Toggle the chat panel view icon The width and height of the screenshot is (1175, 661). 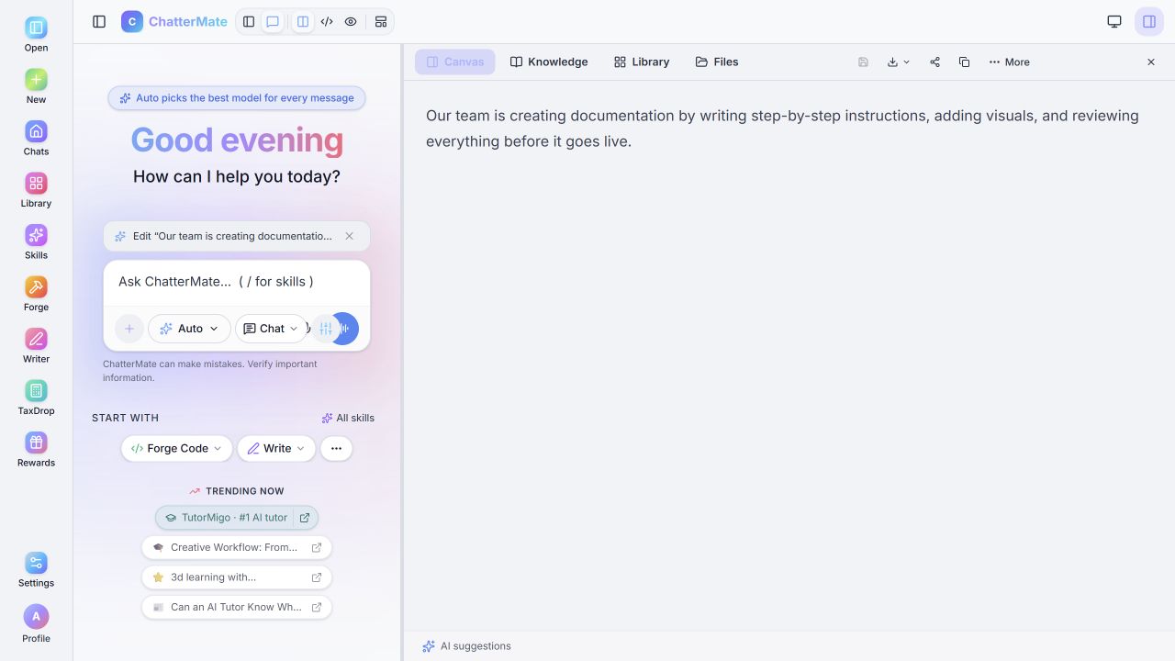click(x=273, y=21)
